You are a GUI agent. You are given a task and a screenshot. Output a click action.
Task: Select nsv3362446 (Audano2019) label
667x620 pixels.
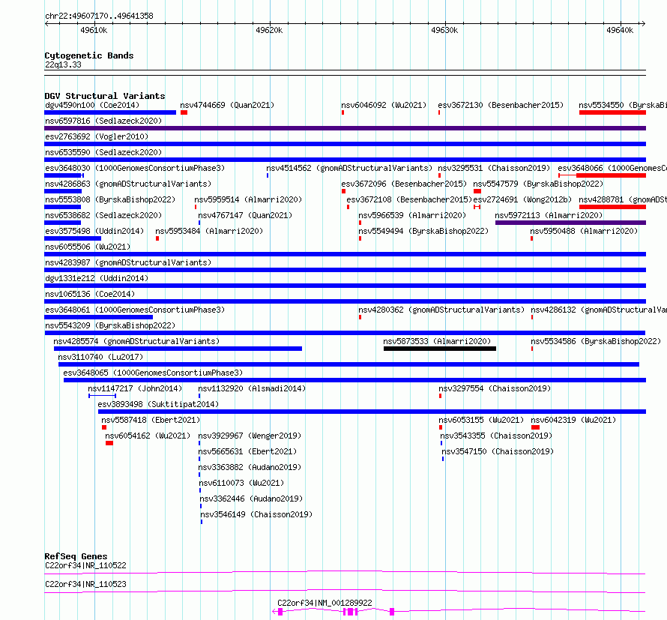click(x=251, y=499)
